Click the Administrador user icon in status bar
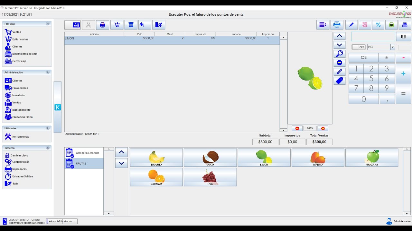The width and height of the screenshot is (412, 231). (x=389, y=221)
